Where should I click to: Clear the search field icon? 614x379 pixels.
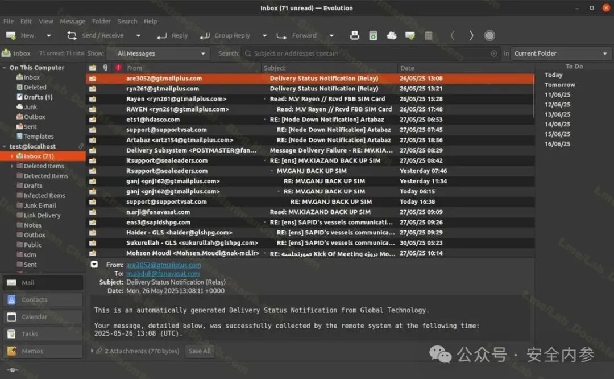494,53
